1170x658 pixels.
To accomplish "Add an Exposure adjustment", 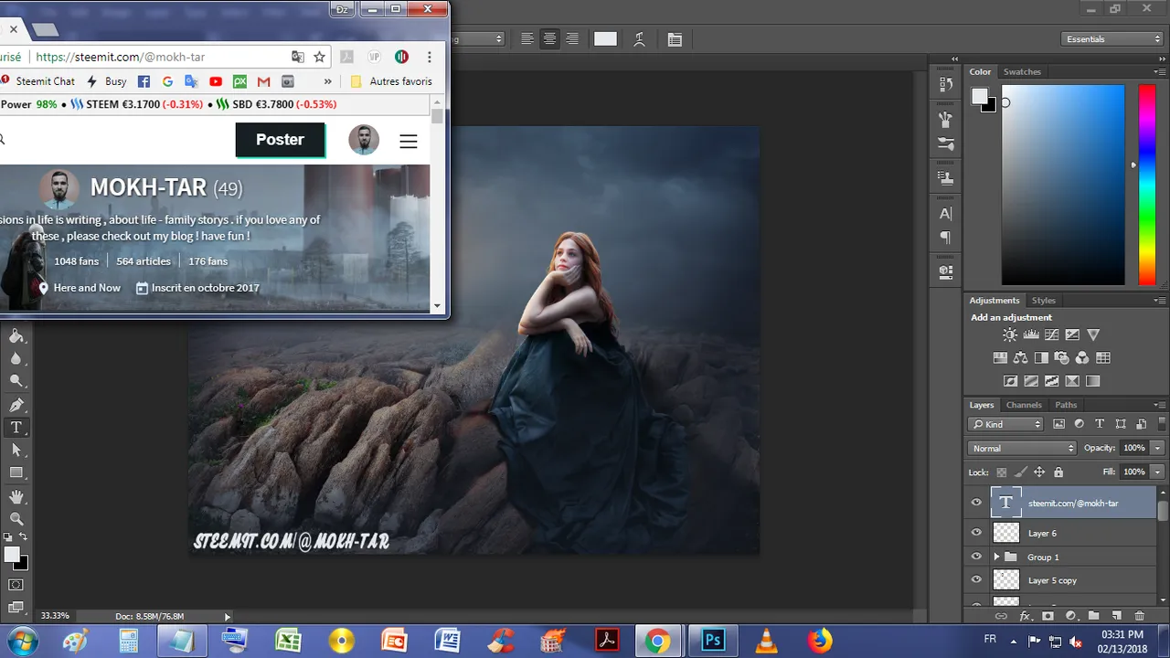I will [x=1072, y=335].
